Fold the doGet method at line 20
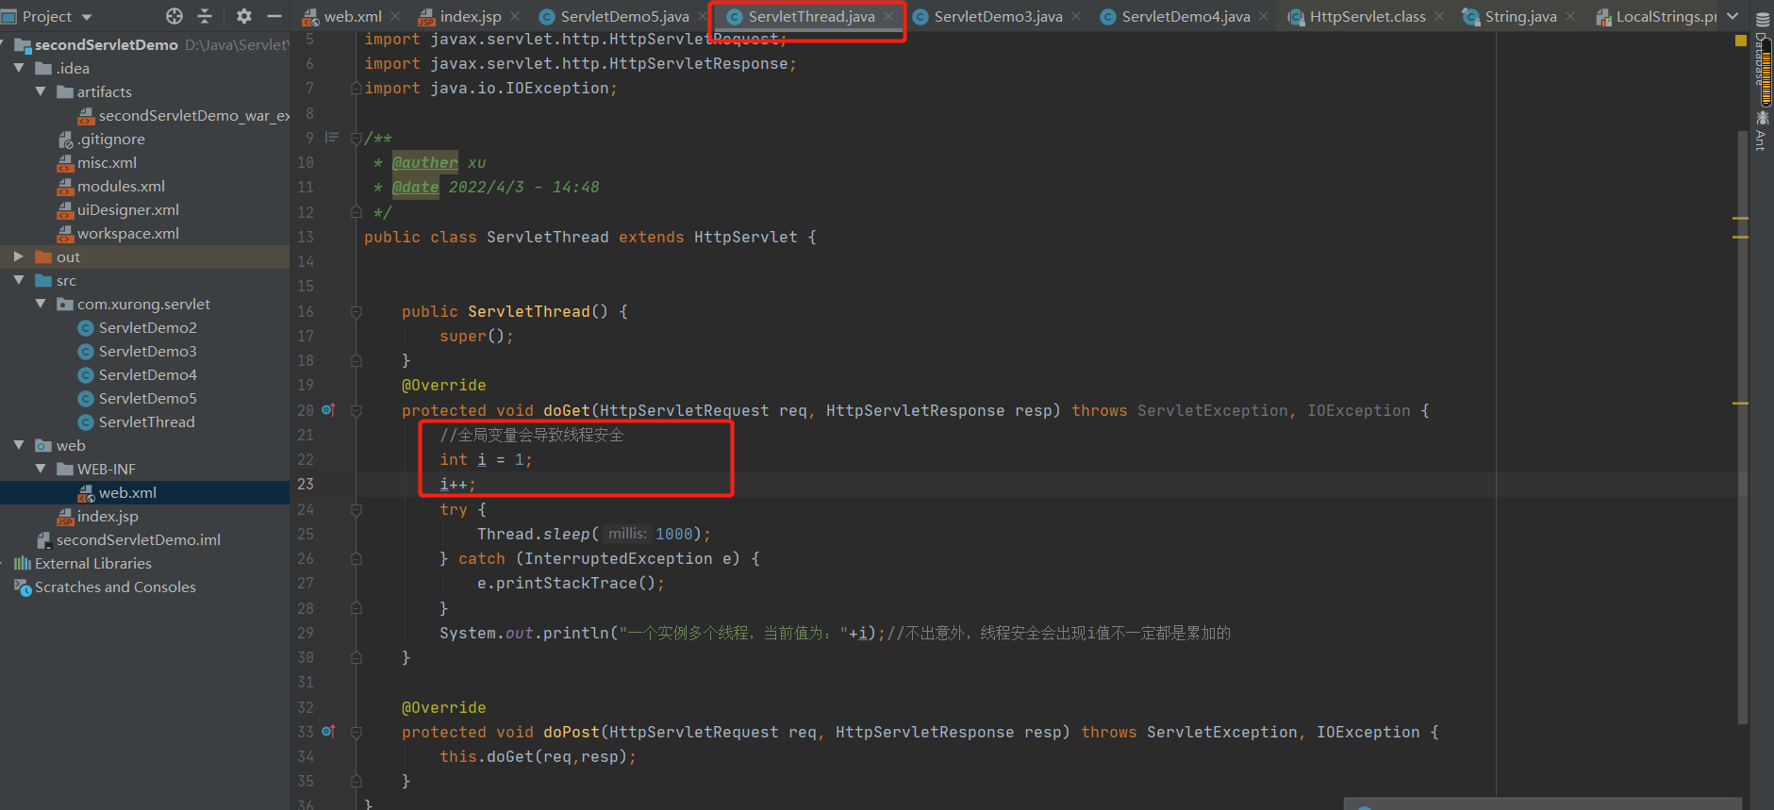1774x810 pixels. (356, 411)
